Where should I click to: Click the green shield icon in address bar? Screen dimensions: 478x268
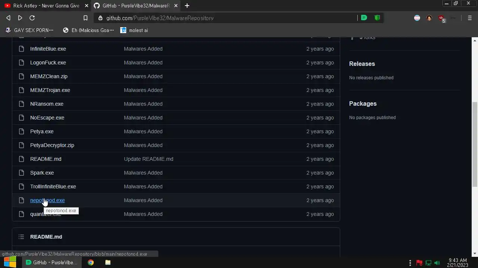pyautogui.click(x=377, y=18)
